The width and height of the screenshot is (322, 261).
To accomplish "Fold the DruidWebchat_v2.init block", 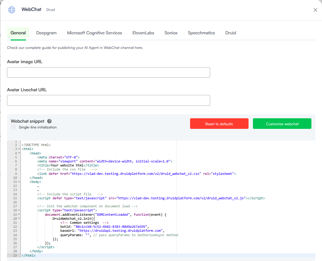I will (19, 219).
